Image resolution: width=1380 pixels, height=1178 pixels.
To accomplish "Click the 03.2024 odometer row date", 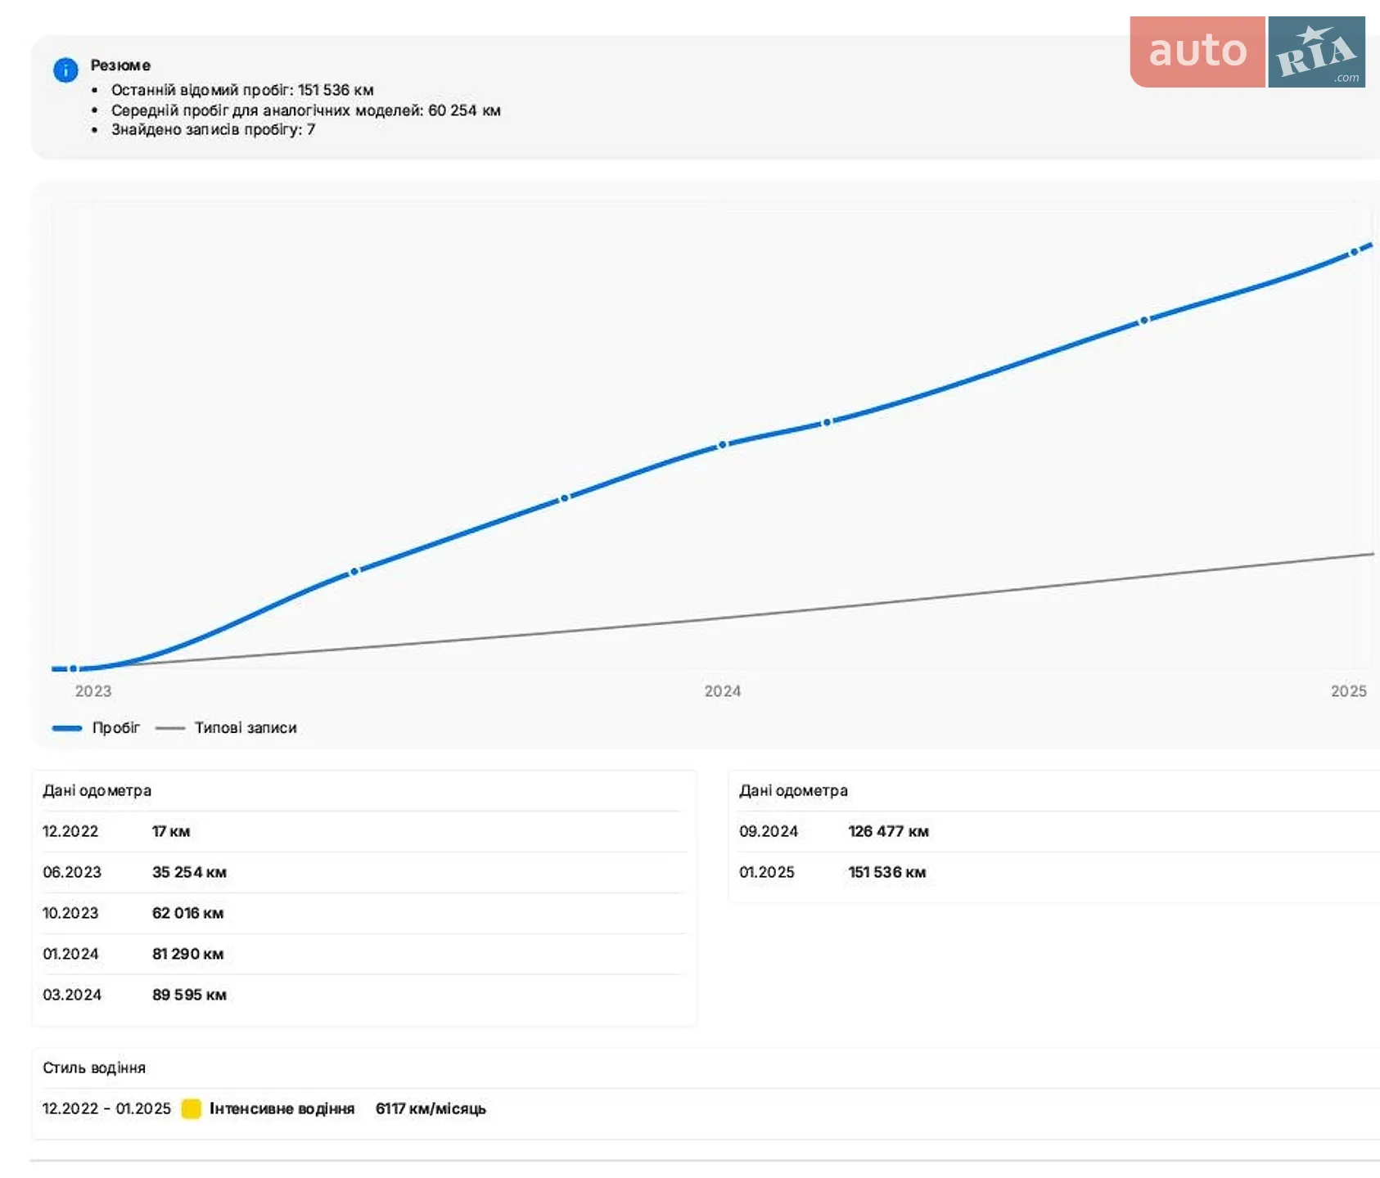I will tap(72, 995).
